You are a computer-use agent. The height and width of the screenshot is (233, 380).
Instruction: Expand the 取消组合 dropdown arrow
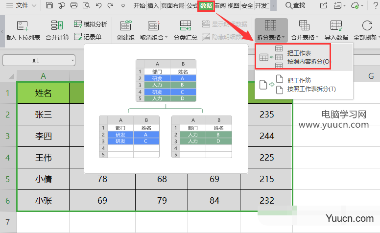[x=166, y=37]
